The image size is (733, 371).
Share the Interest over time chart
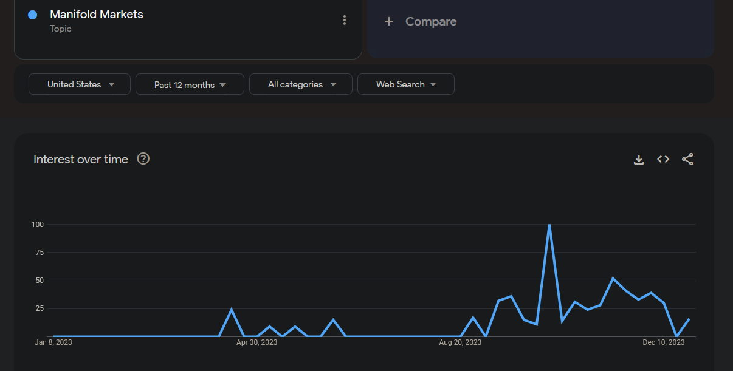[687, 159]
